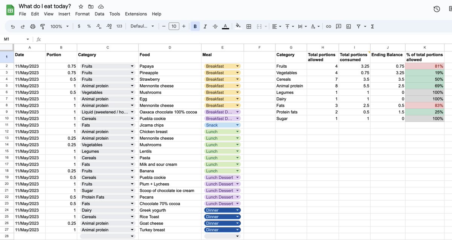Click the Borders icon
The width and height of the screenshot is (452, 240).
tap(249, 26)
